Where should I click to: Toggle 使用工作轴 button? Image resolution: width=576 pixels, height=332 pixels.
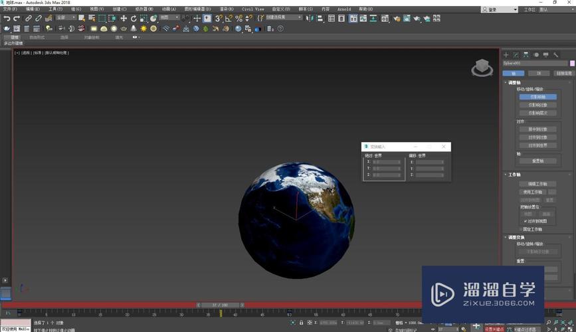click(533, 192)
